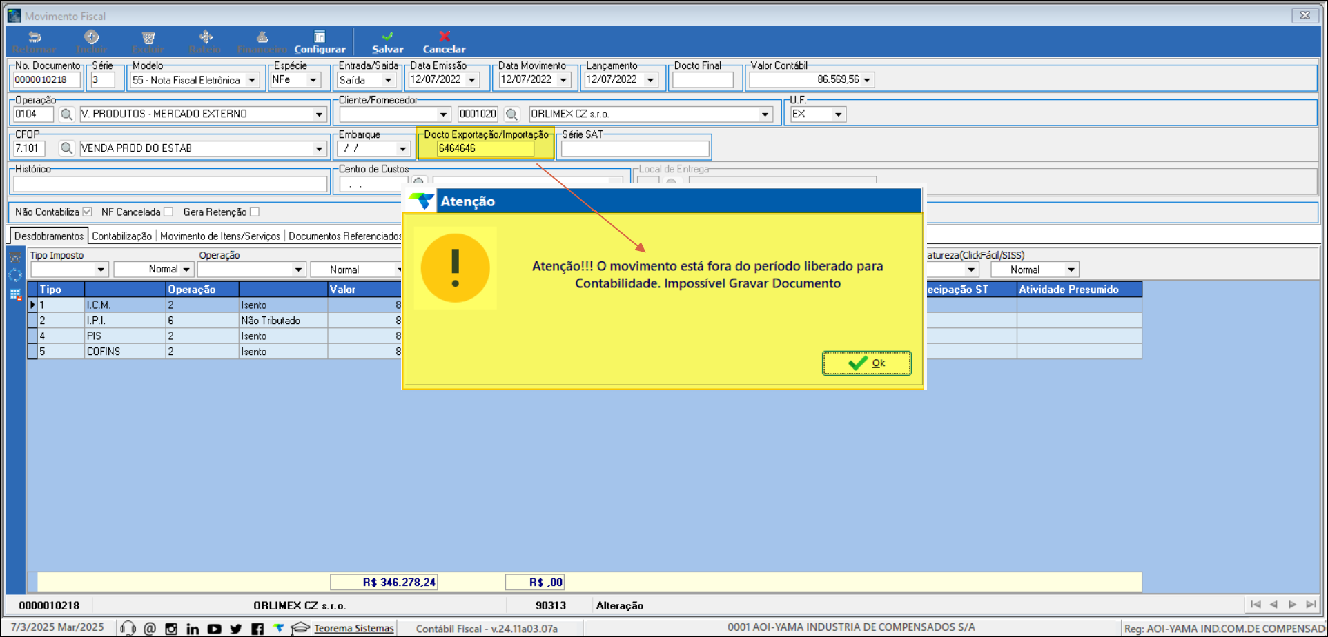1328x637 pixels.
Task: Click the delete-row icon in the Desdobramentos sidebar
Action: click(x=15, y=258)
